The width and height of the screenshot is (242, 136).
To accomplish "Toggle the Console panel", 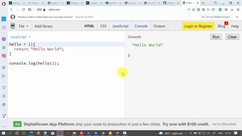I will (x=141, y=26).
